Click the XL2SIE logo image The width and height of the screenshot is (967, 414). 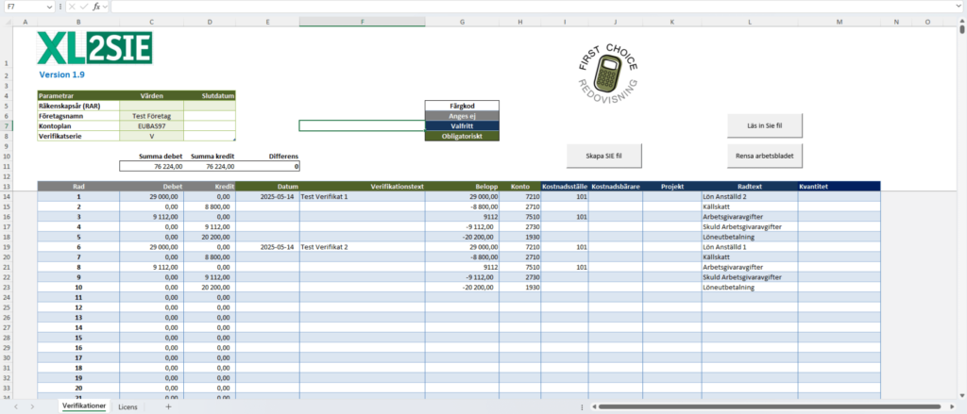[x=94, y=48]
